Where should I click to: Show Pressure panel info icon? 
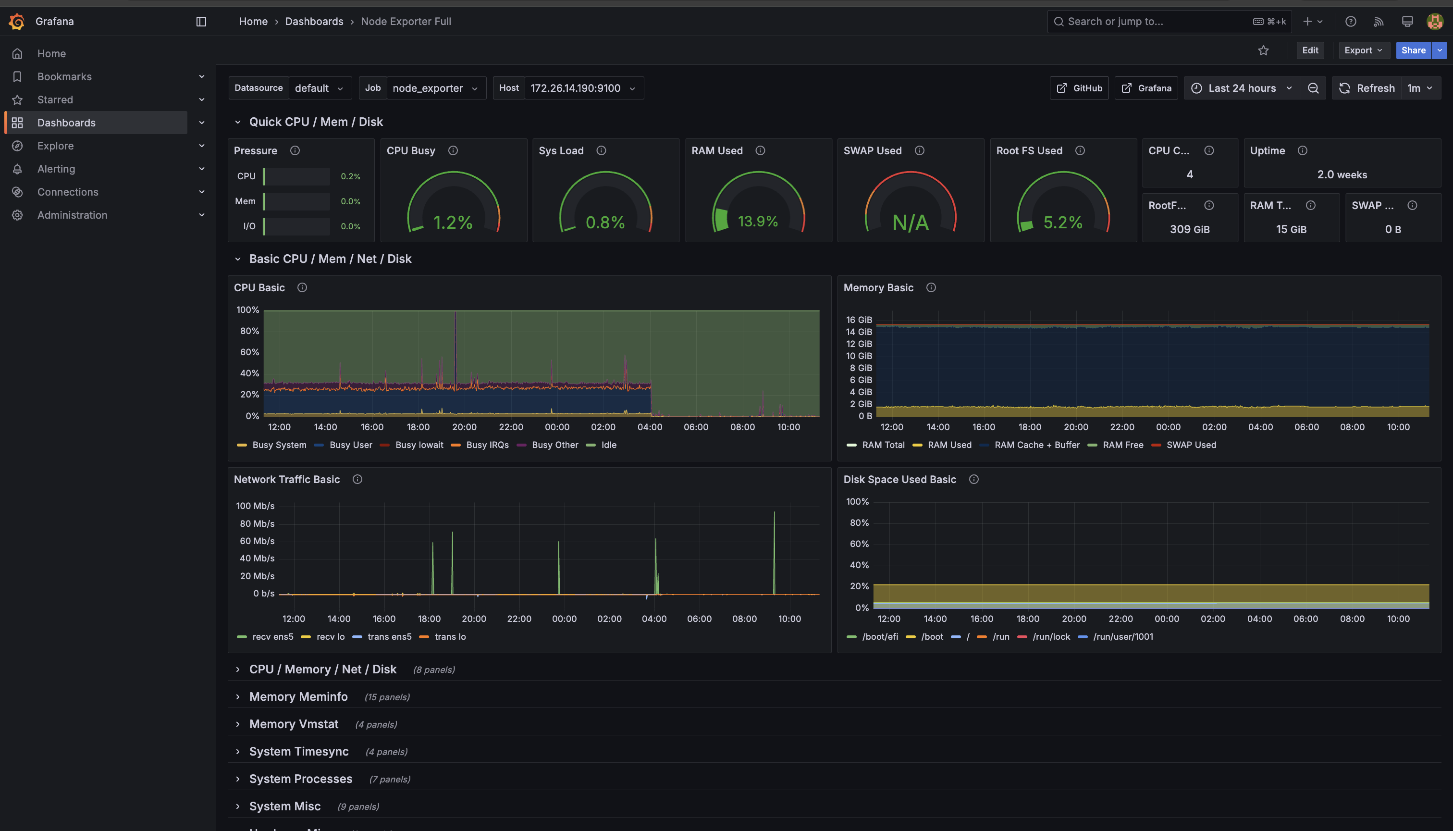click(x=295, y=151)
